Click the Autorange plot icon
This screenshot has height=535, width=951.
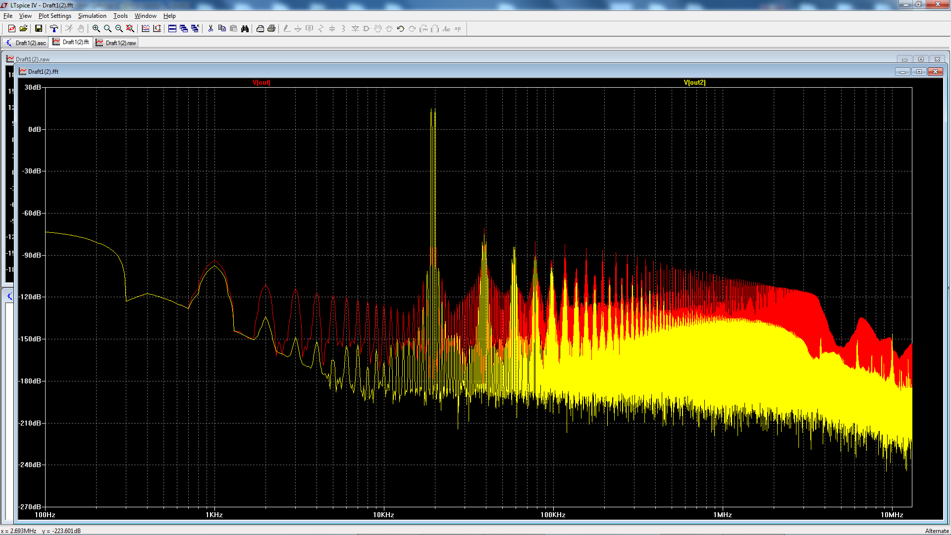[x=157, y=29]
